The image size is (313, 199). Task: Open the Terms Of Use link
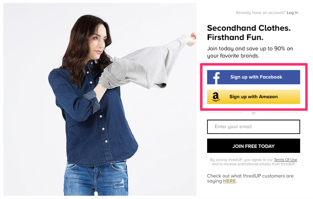[285, 160]
